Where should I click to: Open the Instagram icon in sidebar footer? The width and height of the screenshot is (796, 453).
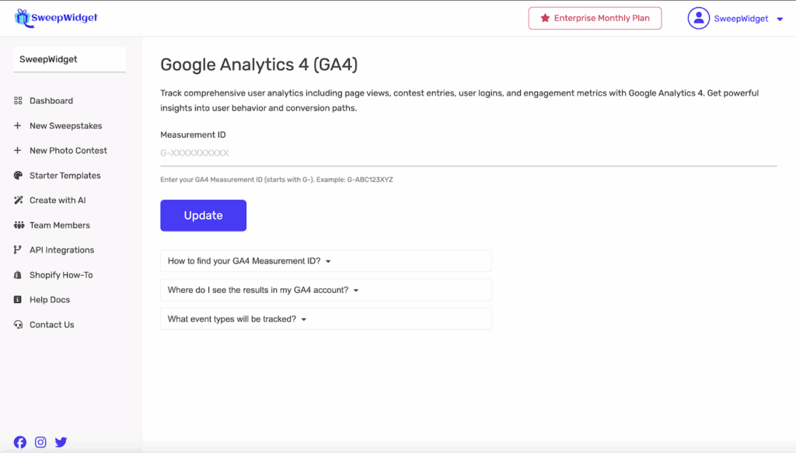pyautogui.click(x=40, y=442)
